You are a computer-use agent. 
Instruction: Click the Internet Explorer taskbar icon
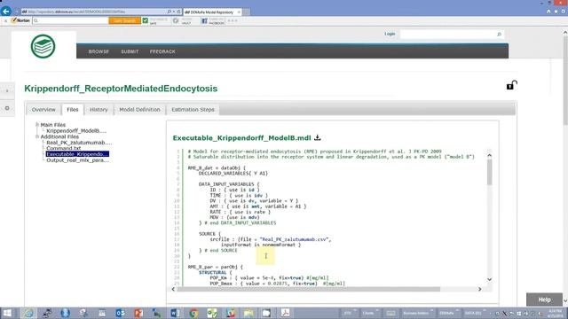[x=28, y=313]
